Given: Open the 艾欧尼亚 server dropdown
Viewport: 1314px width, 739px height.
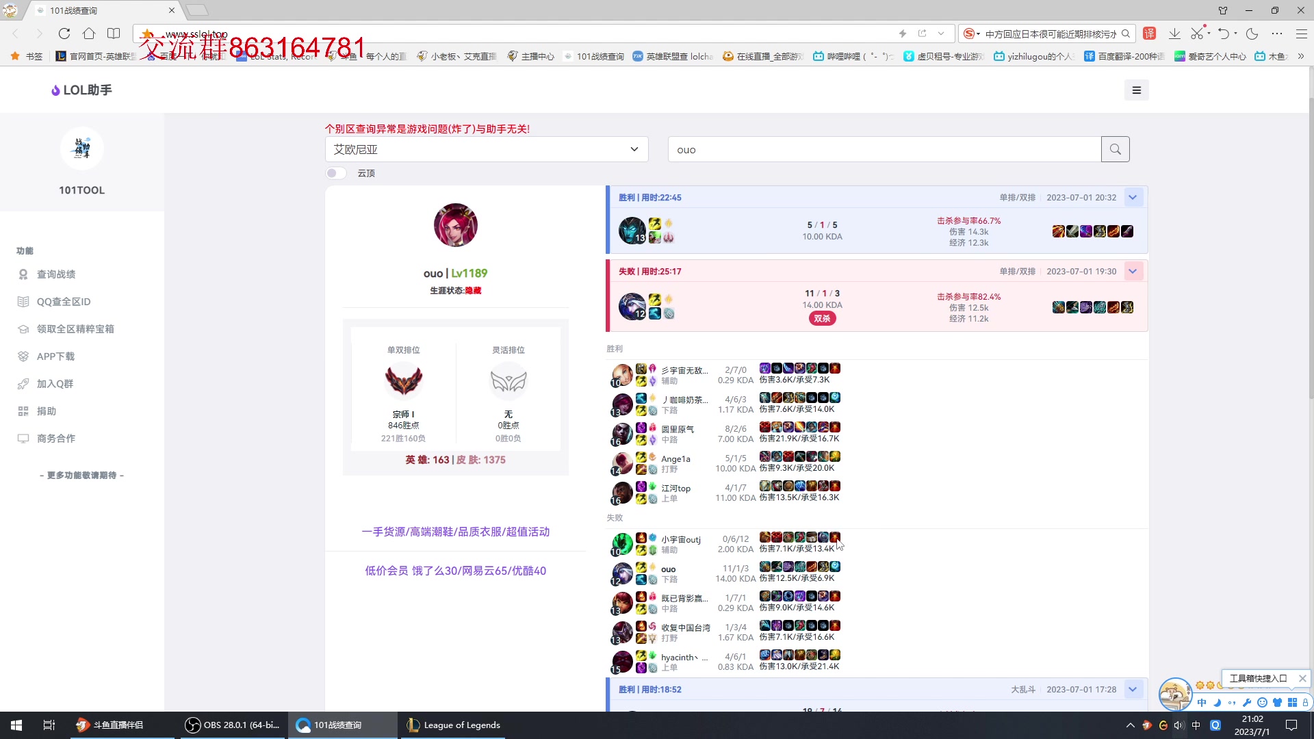Looking at the screenshot, I should click(486, 149).
